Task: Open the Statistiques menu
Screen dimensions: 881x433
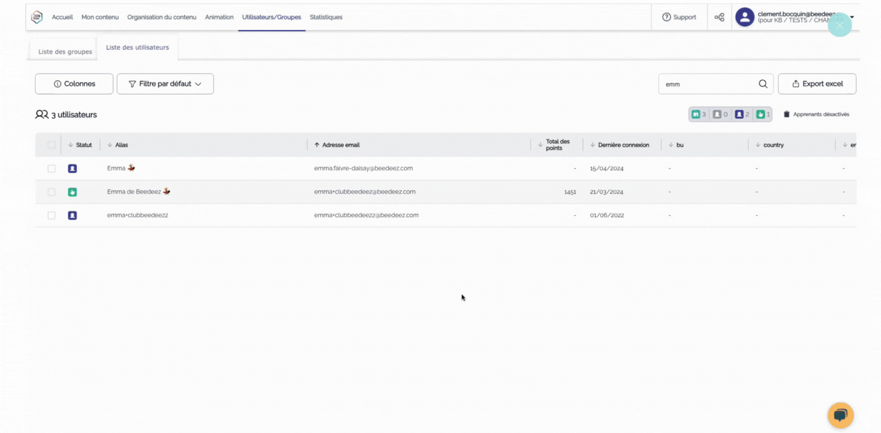Action: 326,17
